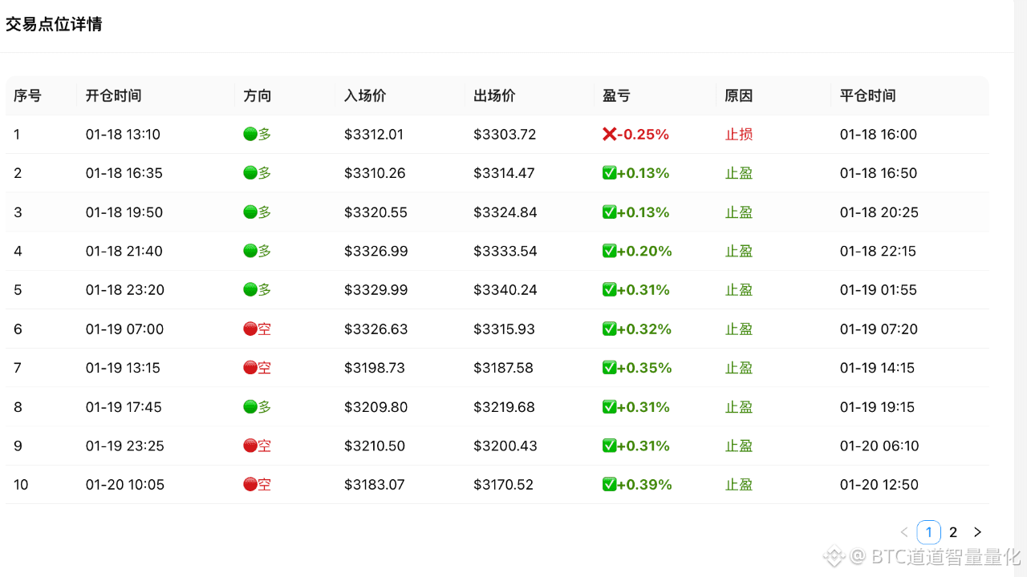This screenshot has height=577, width=1027.
Task: Click close time 01-19 14:15
Action: pyautogui.click(x=878, y=368)
